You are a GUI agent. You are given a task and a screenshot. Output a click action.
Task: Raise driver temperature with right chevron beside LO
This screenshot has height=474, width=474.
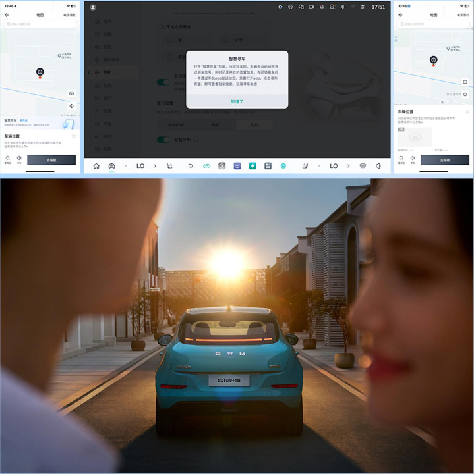pyautogui.click(x=155, y=166)
